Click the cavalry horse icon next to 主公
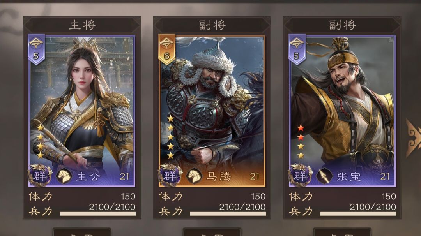This screenshot has width=421, height=236. pos(64,176)
